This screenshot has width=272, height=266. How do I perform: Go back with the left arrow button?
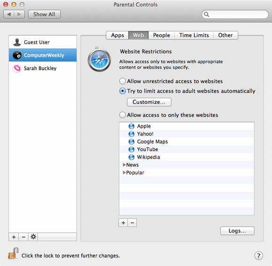pos(9,14)
